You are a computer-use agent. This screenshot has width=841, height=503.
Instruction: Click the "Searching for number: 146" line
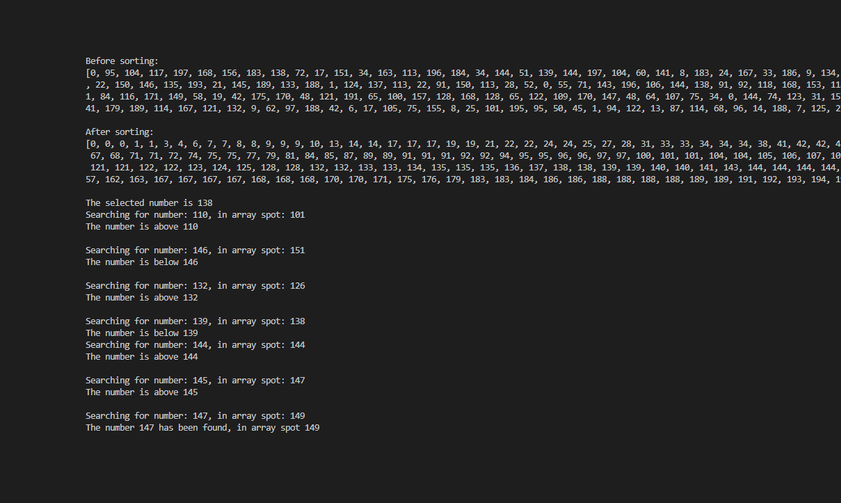(x=195, y=250)
